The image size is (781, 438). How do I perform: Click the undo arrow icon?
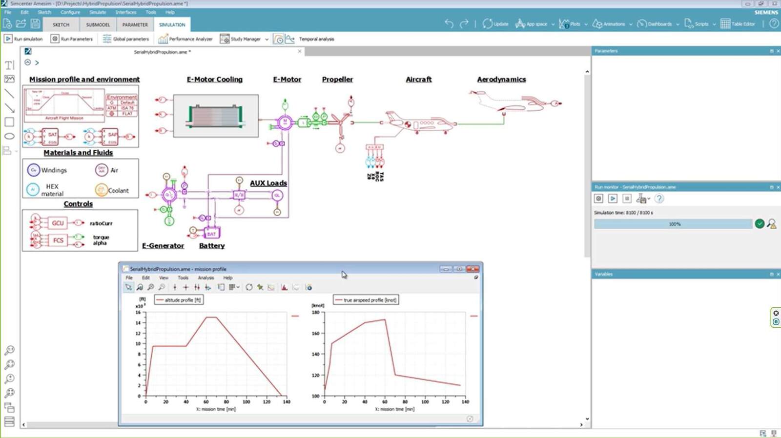pyautogui.click(x=449, y=23)
